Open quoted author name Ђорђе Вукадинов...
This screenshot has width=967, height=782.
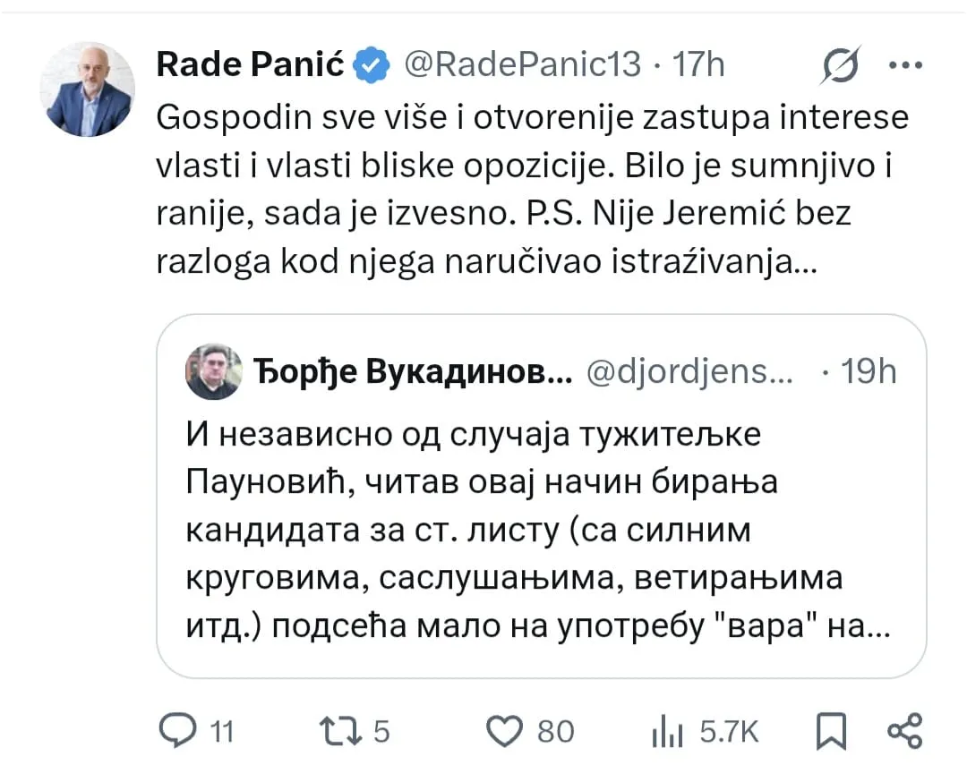(413, 371)
